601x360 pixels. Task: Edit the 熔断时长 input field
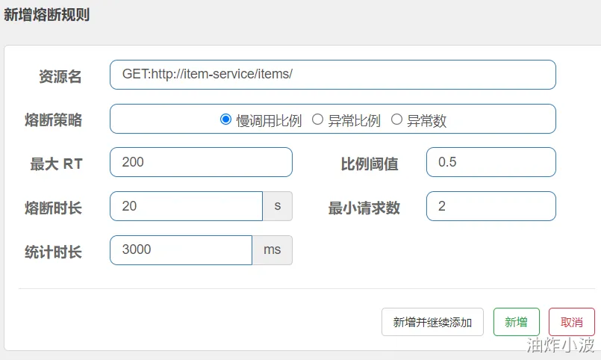(x=186, y=206)
